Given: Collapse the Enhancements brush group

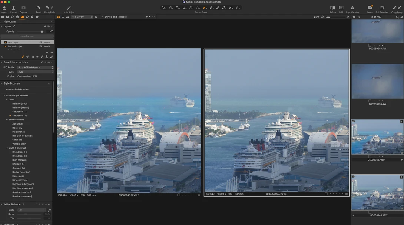Looking at the screenshot, I should 7,120.
